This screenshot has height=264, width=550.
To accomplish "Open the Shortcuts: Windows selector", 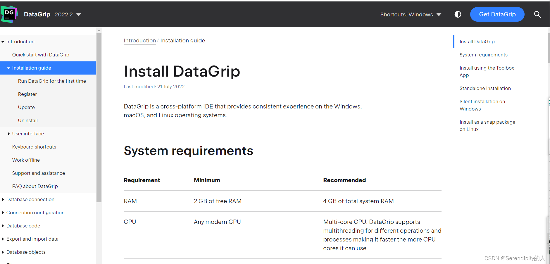I will tap(411, 14).
